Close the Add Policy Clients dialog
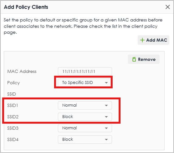This screenshot has width=174, height=153. tap(168, 7)
